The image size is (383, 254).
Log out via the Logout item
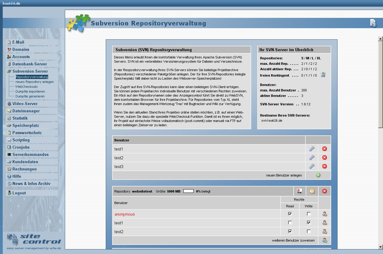pyautogui.click(x=32, y=193)
